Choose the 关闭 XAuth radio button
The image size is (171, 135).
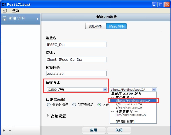pos(99,105)
